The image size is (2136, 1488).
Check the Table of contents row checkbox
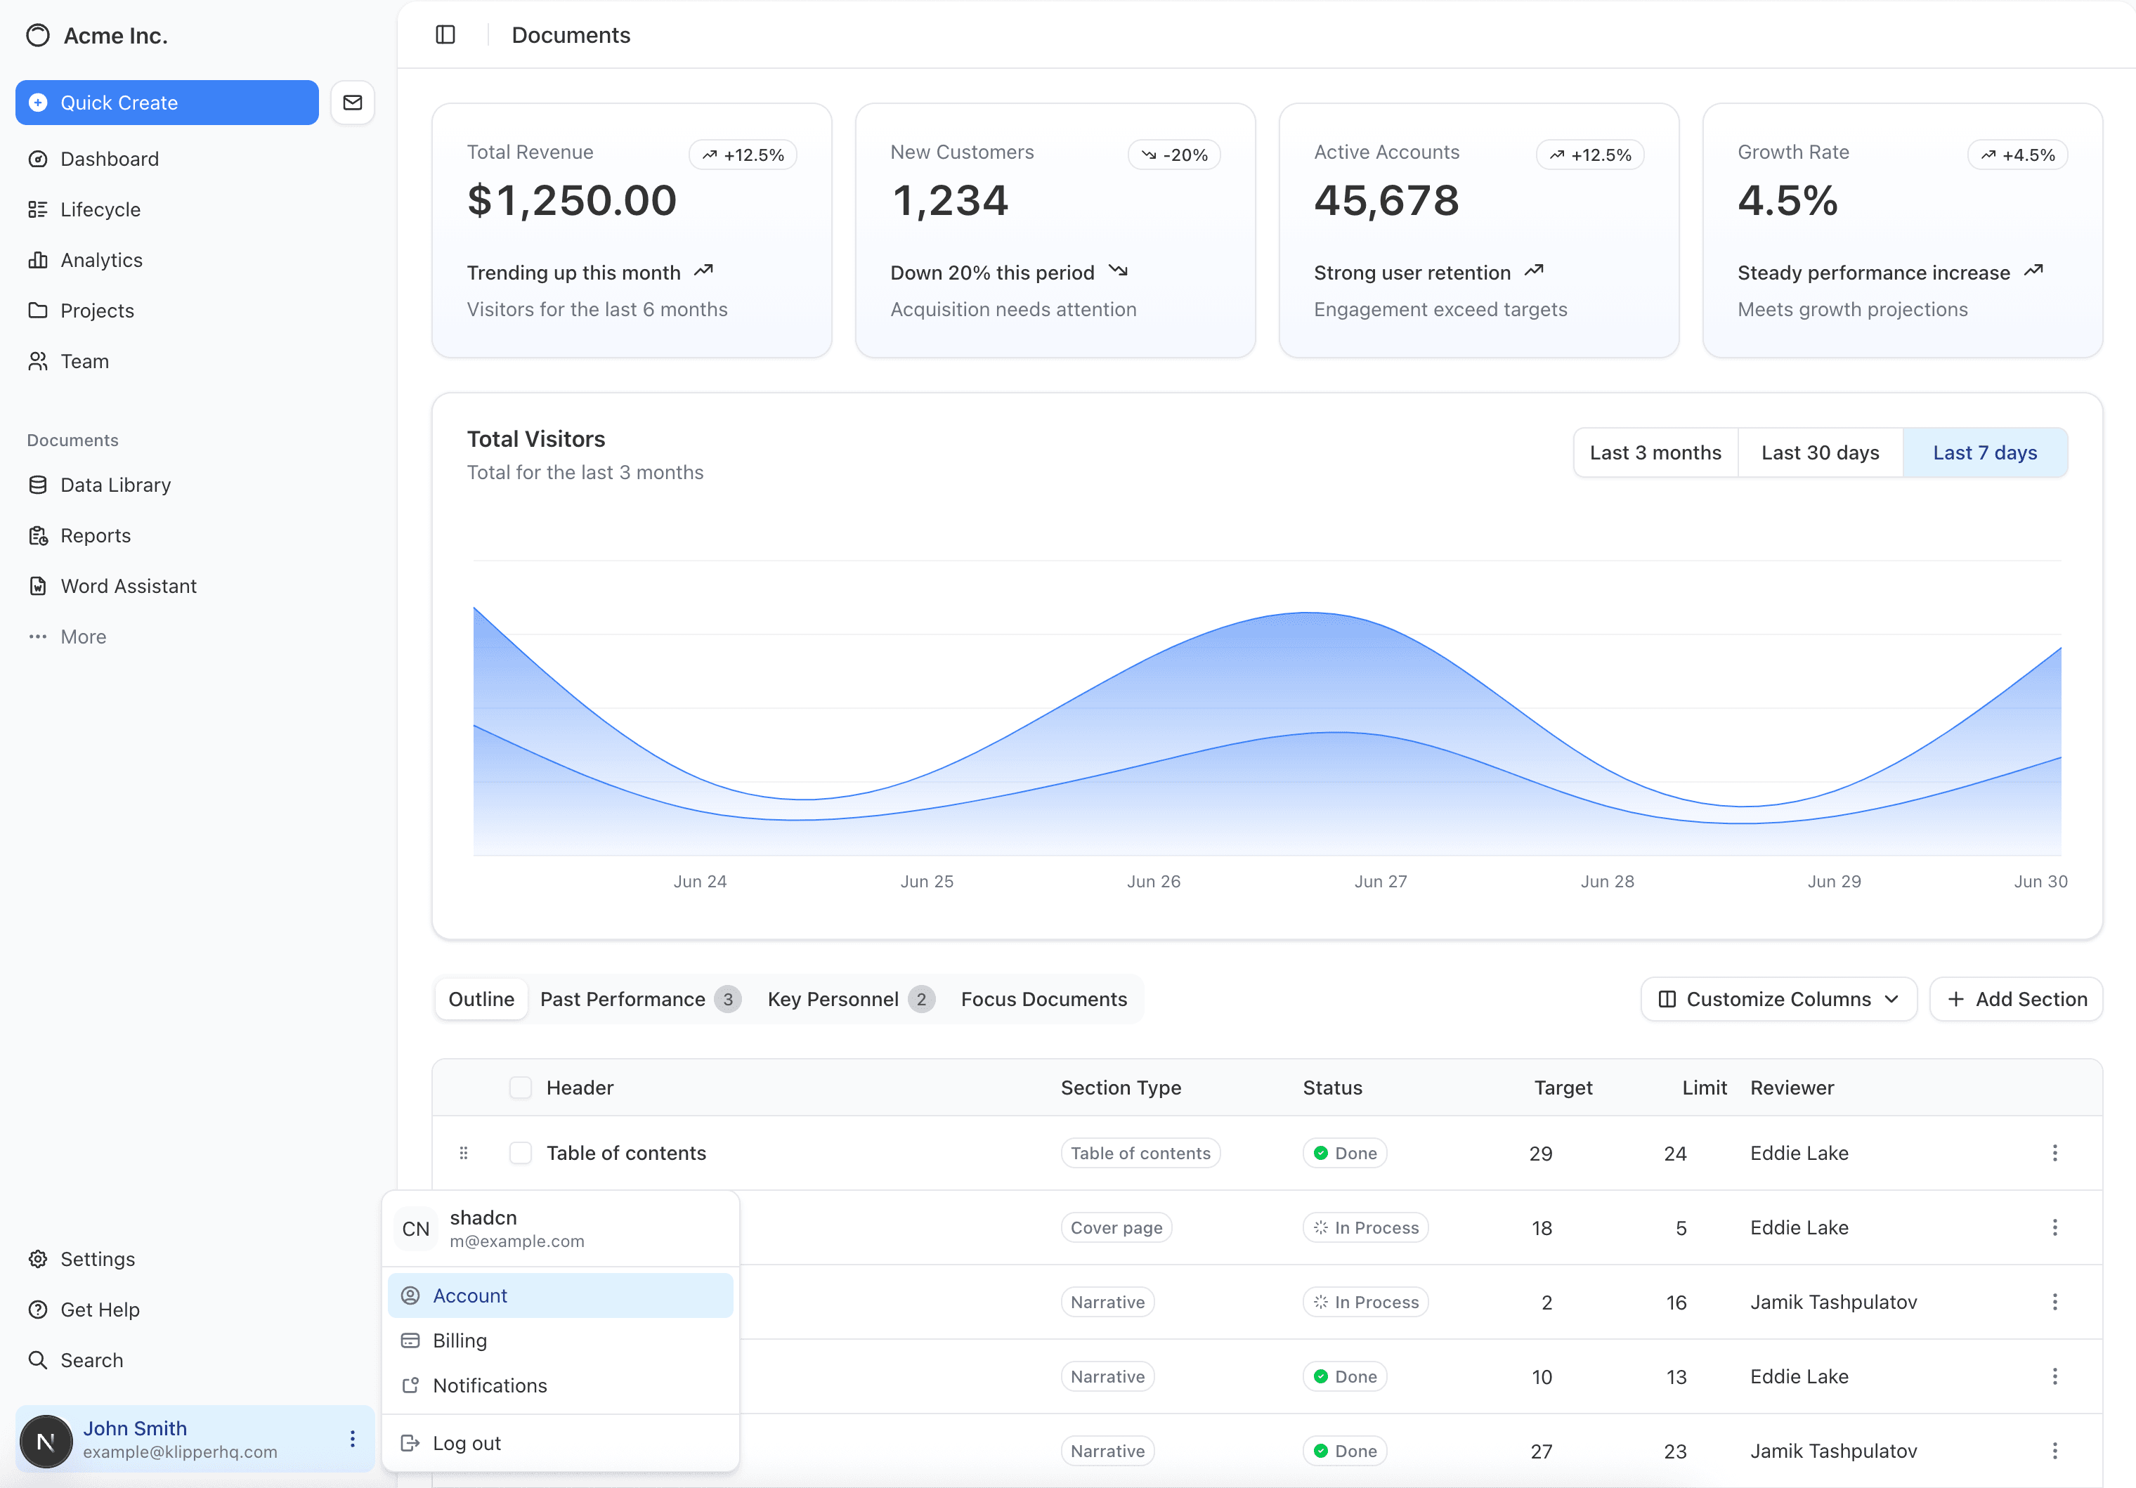[520, 1152]
